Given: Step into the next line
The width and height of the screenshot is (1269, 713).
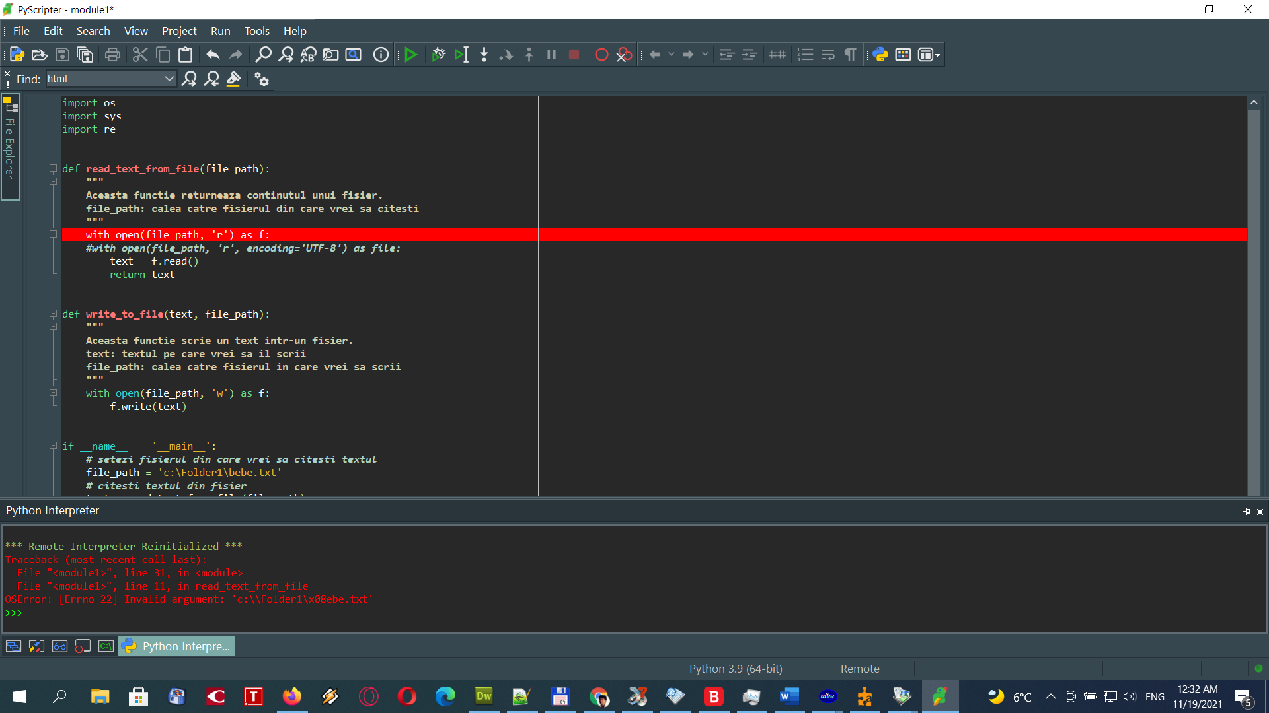Looking at the screenshot, I should 484,55.
